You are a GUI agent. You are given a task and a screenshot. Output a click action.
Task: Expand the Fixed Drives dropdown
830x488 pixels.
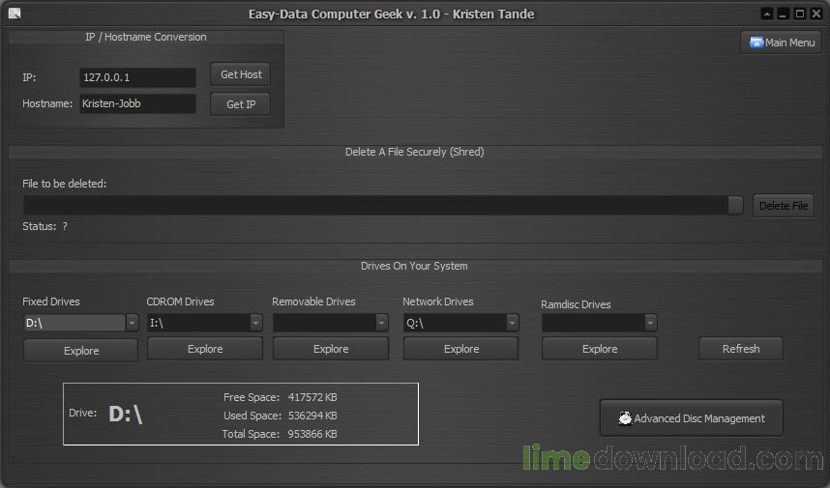(x=132, y=323)
